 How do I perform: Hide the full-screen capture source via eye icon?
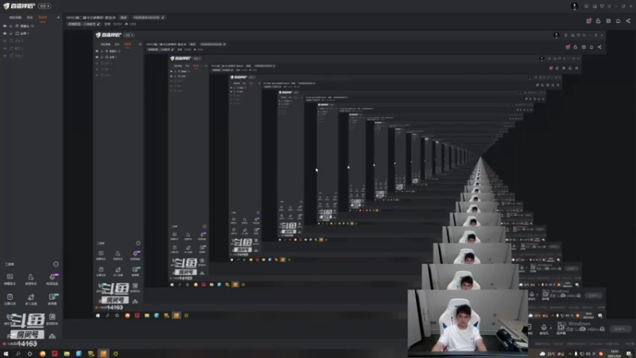(x=5, y=33)
